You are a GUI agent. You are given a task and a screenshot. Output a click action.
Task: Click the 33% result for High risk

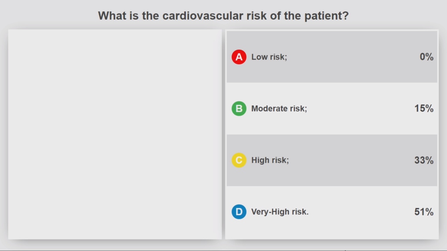tap(424, 160)
